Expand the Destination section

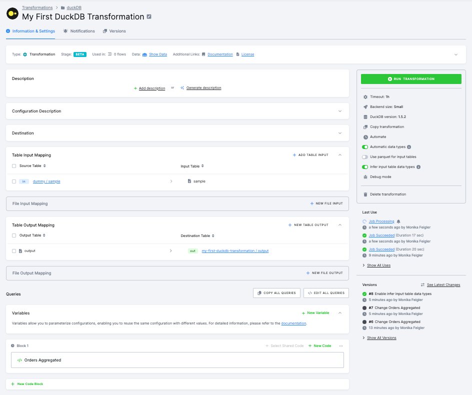click(340, 133)
